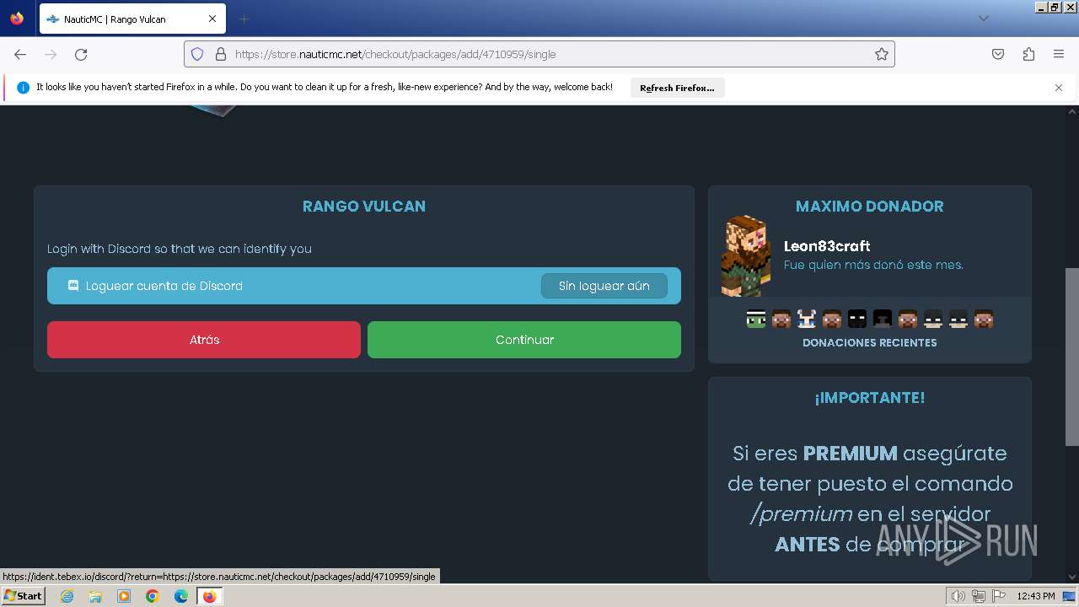Screen dimensions: 1079x607
Task: Click Leon83craft top donor avatar
Action: click(x=746, y=255)
